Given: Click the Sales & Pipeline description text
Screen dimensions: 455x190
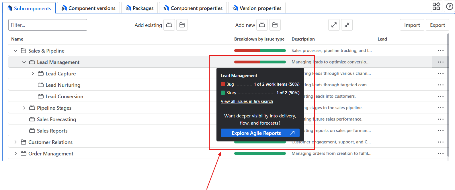Looking at the screenshot, I should click(332, 51).
